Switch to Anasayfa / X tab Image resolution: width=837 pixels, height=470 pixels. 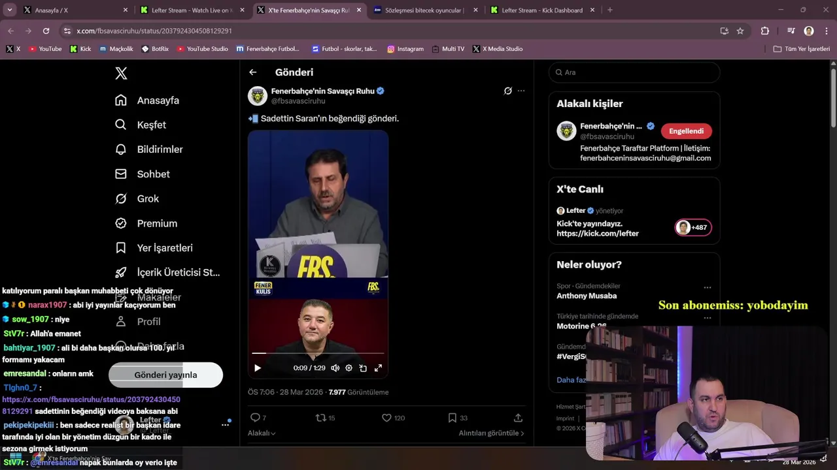pos(77,10)
